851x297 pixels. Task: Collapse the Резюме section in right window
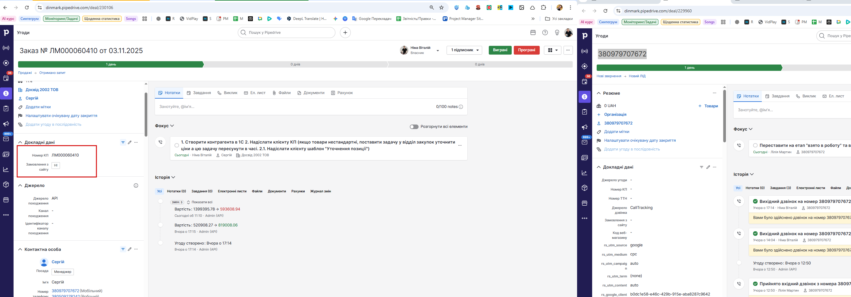598,93
